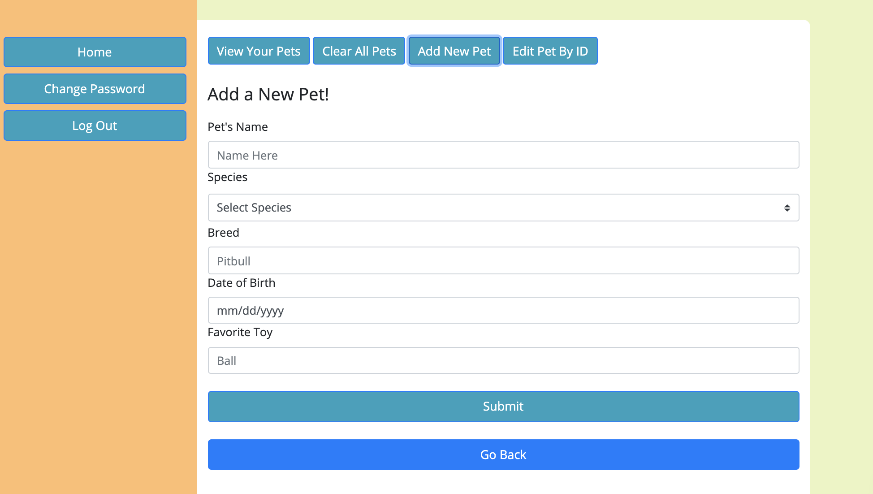Click the Species label above the dropdown
The width and height of the screenshot is (873, 494).
227,177
